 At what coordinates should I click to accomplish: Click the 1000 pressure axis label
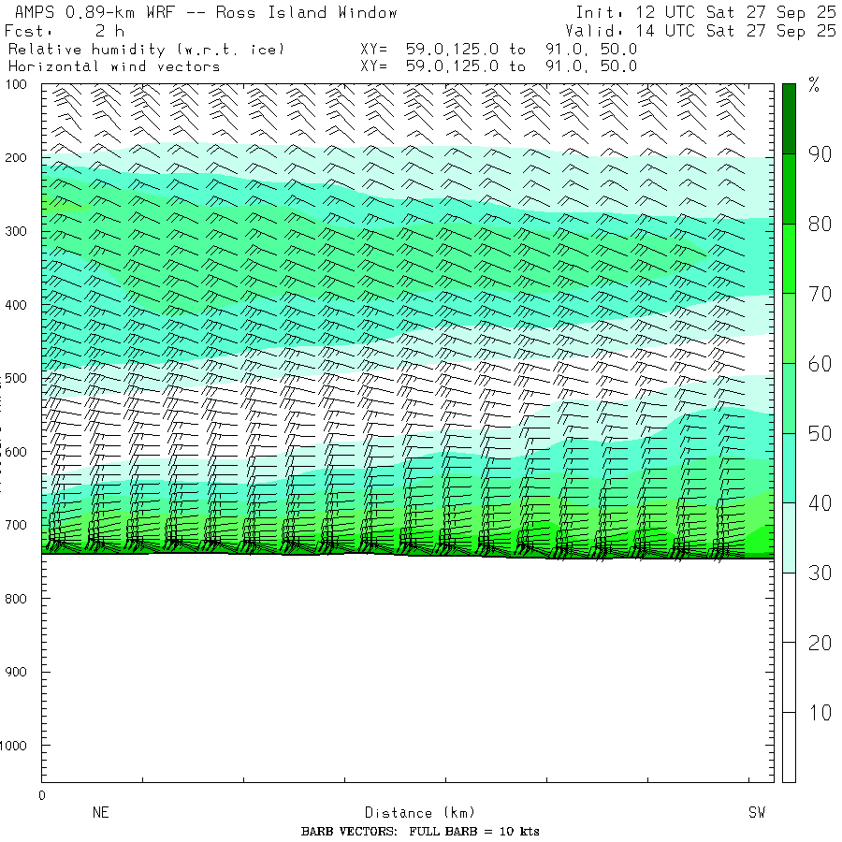tap(13, 746)
